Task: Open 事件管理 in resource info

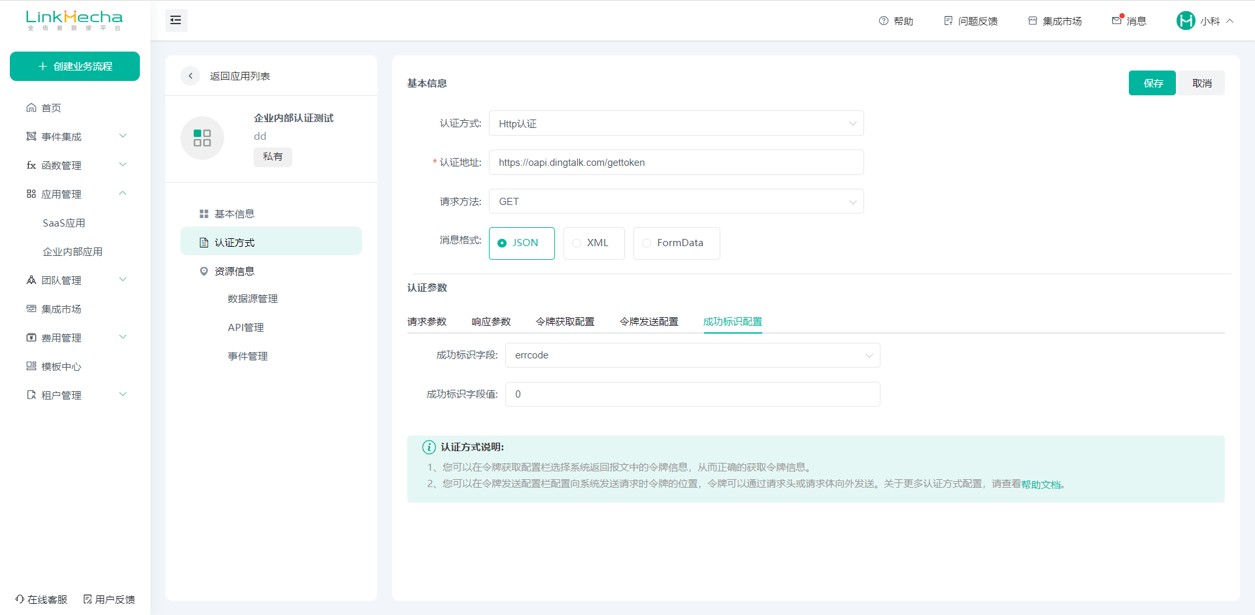Action: 248,356
